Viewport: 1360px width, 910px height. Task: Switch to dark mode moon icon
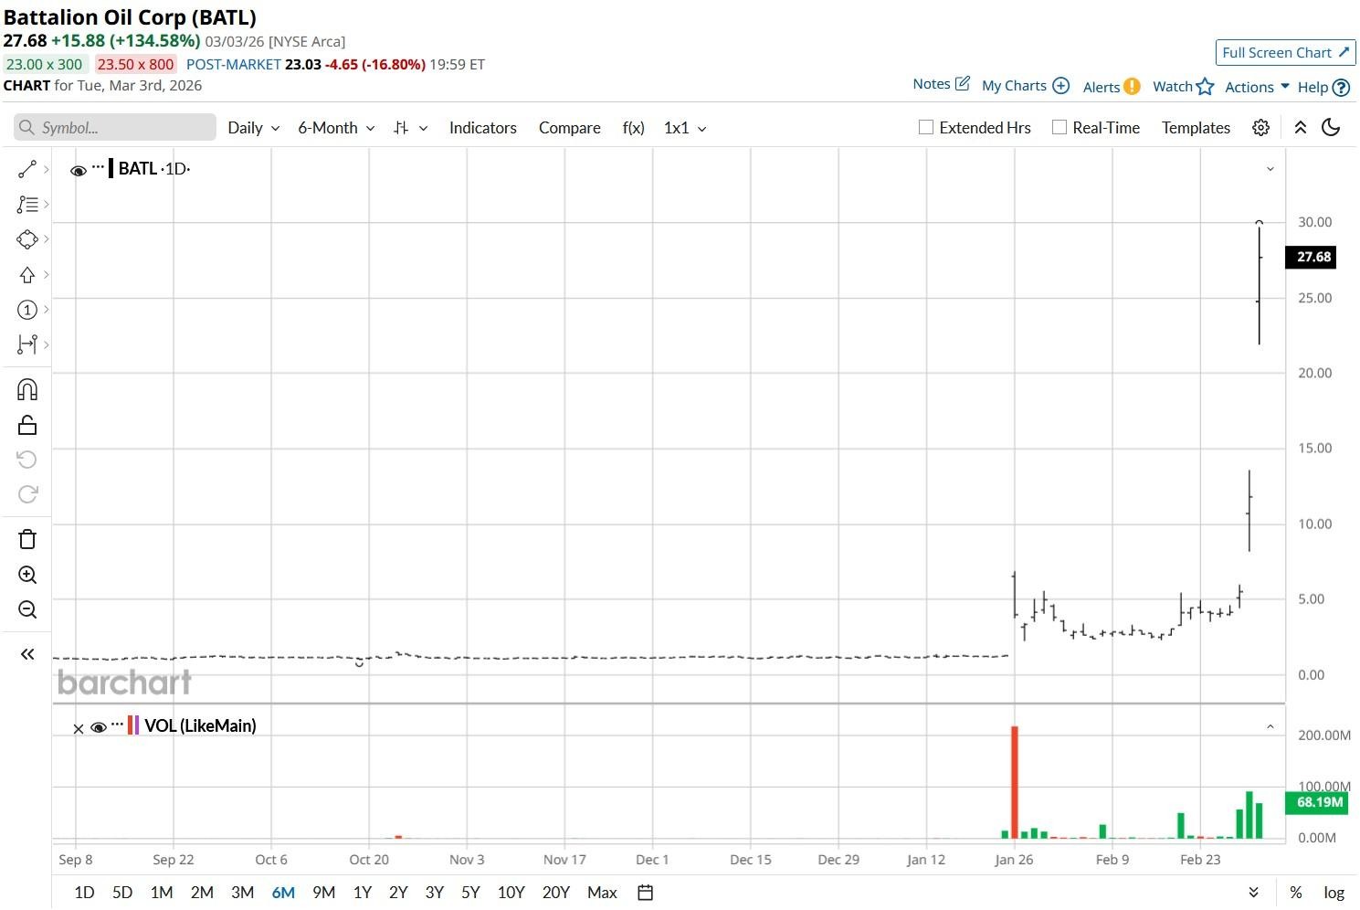coord(1331,128)
